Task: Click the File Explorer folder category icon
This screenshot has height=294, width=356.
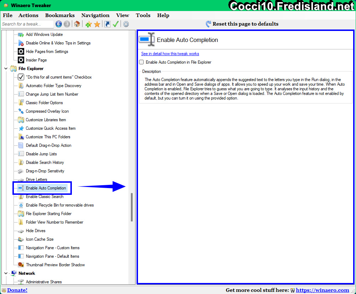Action: (14, 69)
